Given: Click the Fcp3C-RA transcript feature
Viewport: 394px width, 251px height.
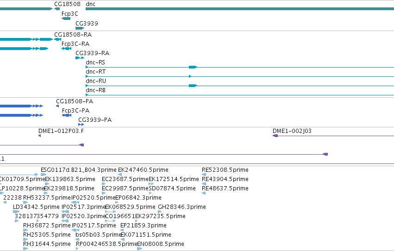Looking at the screenshot, I should pyautogui.click(x=66, y=49).
